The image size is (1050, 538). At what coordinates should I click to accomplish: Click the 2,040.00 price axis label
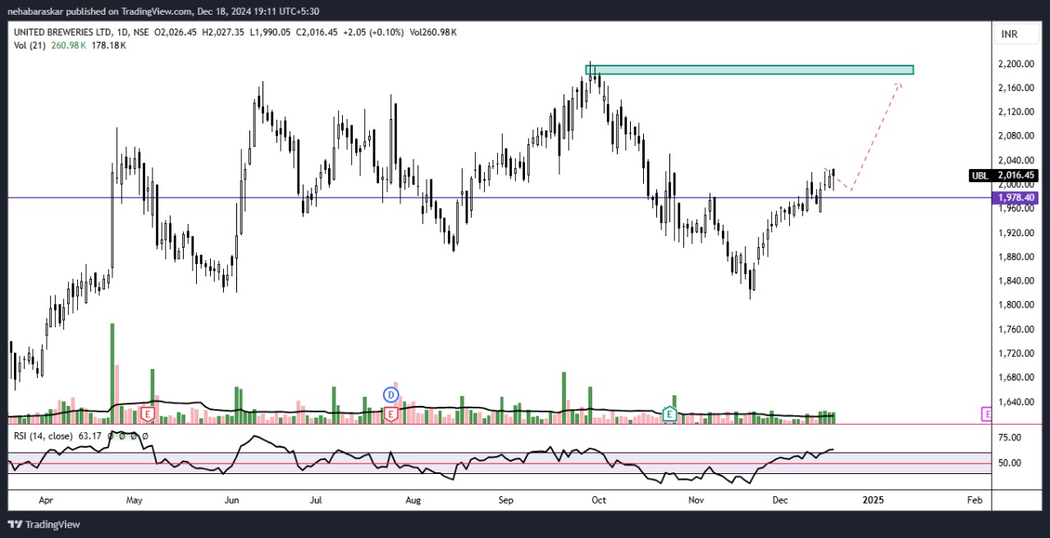pyautogui.click(x=1016, y=160)
